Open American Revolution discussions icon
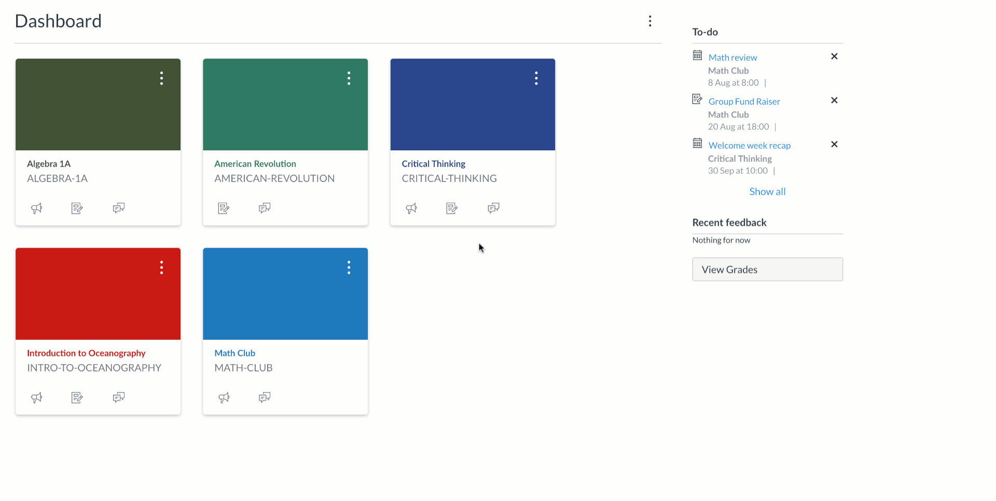Screen dimensions: 996x501 [x=265, y=208]
